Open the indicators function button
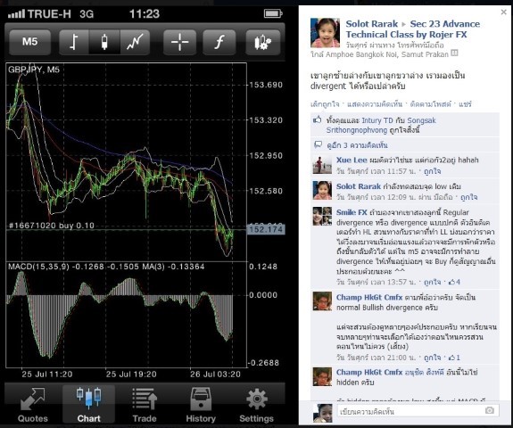The width and height of the screenshot is (513, 428). (219, 42)
